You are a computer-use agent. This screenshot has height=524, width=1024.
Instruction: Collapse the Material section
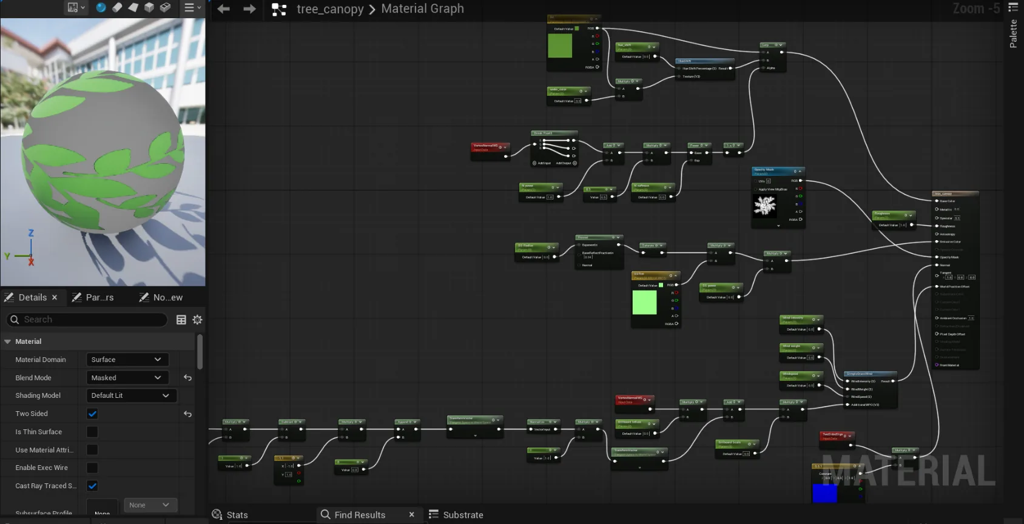pos(7,341)
